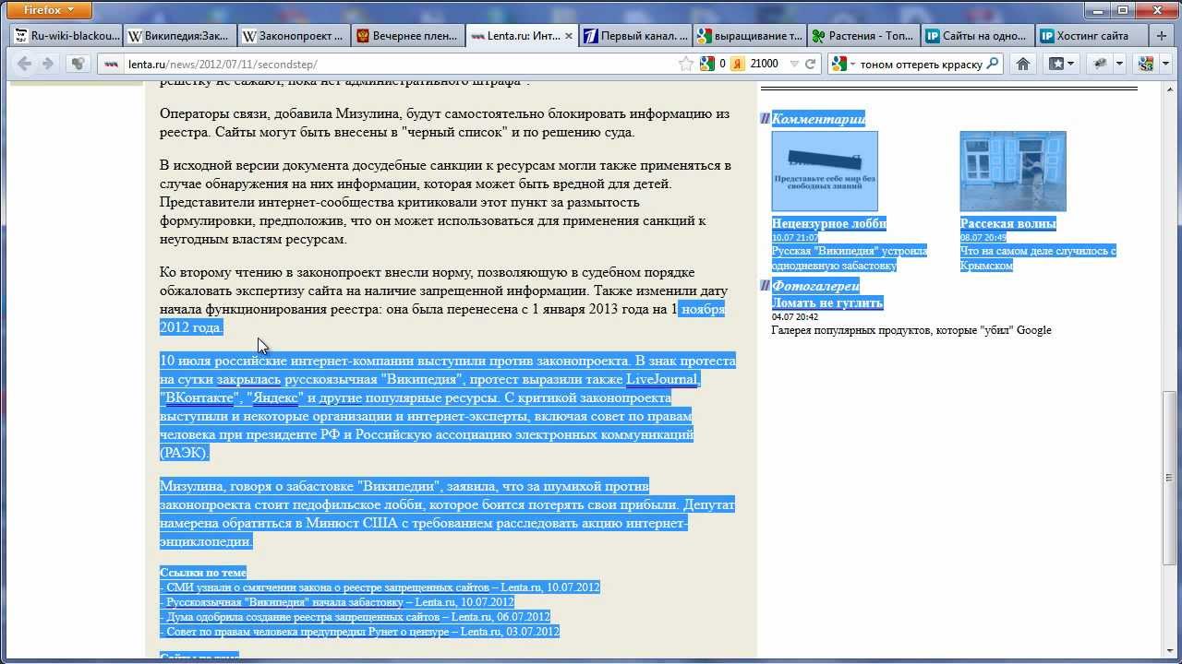The image size is (1182, 664).
Task: Close the active Lenta.ru tab
Action: pyautogui.click(x=570, y=36)
